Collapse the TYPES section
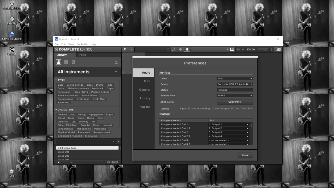 (x=56, y=80)
